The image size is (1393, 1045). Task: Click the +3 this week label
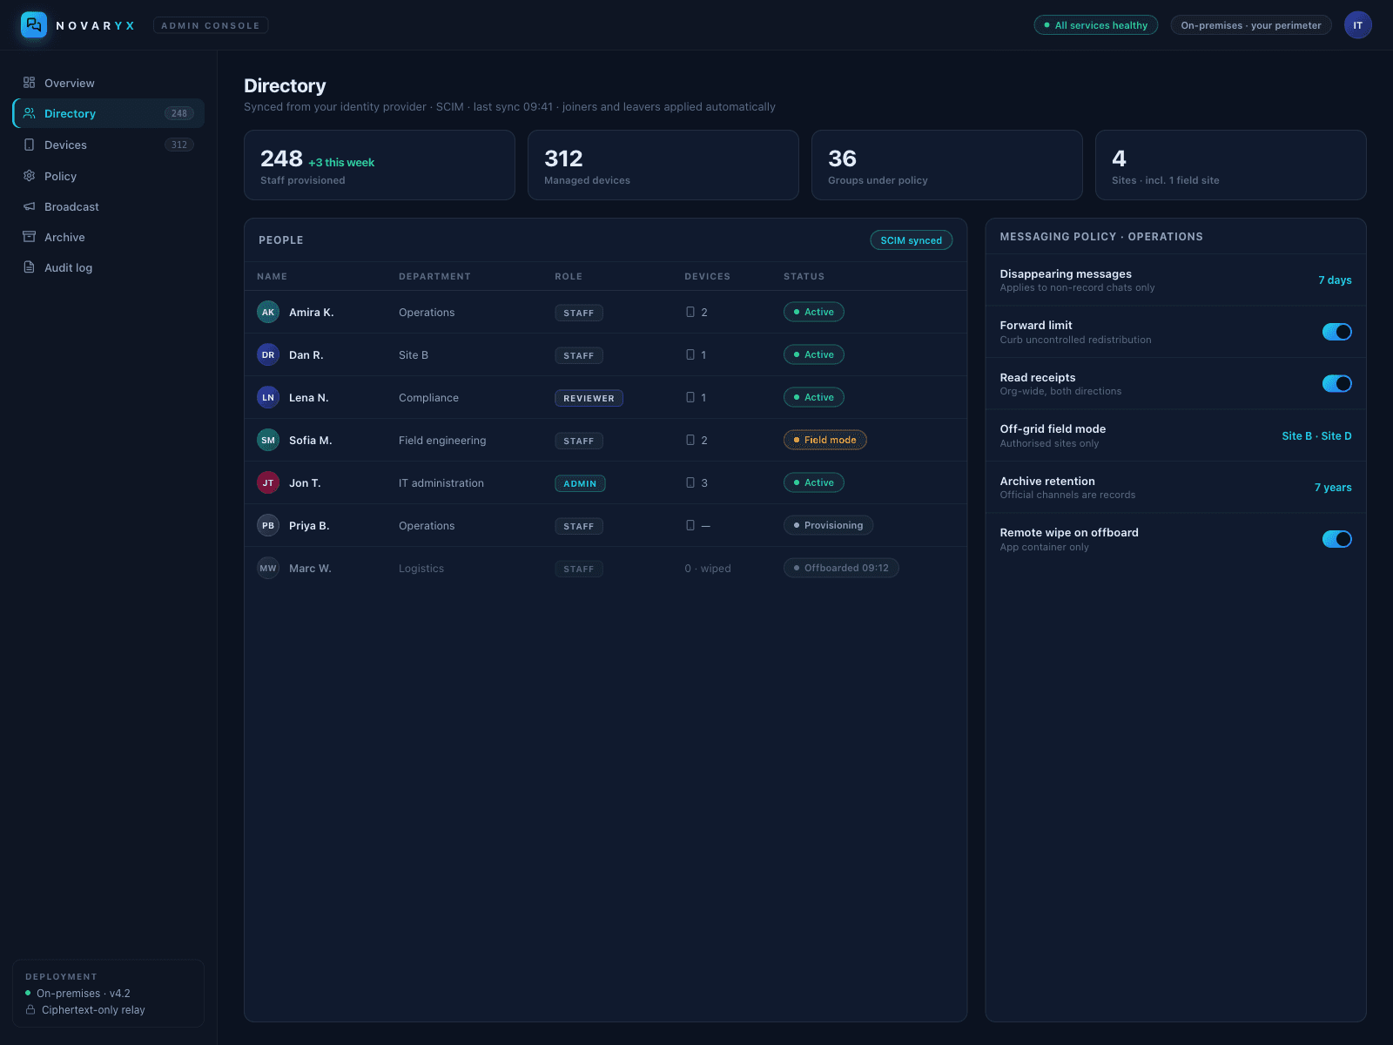pyautogui.click(x=341, y=163)
